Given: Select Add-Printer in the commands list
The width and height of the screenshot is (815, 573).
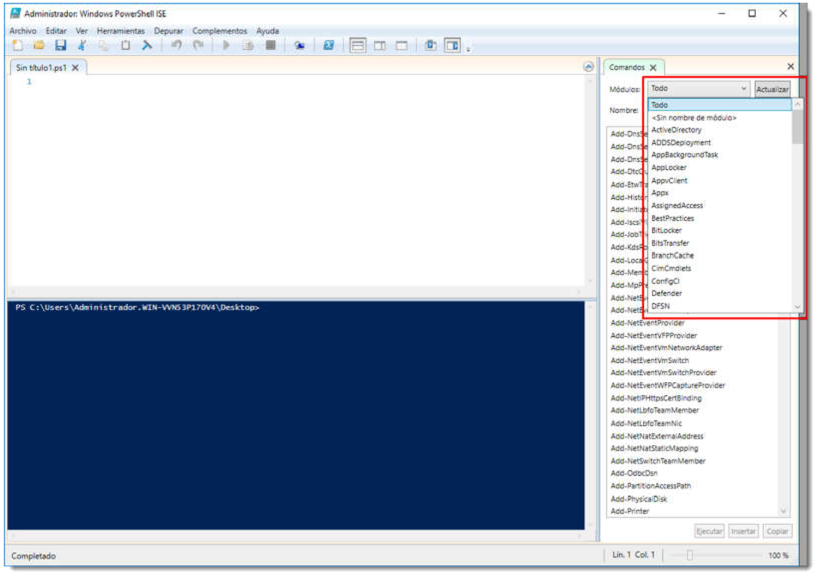Looking at the screenshot, I should [x=630, y=511].
